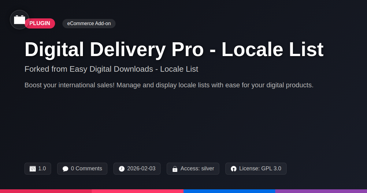Click the Boost your international sales description

click(x=169, y=85)
